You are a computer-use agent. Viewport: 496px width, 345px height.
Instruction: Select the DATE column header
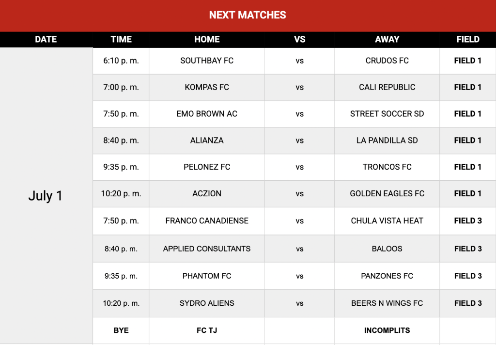click(46, 39)
